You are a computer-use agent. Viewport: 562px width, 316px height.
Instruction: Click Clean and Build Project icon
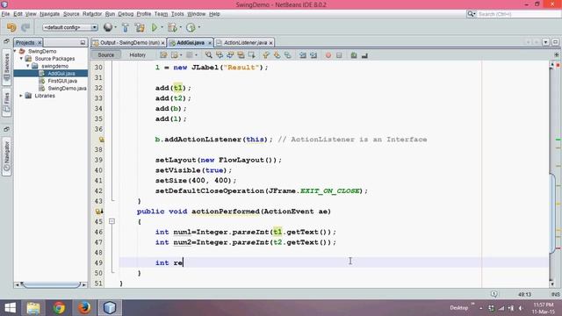point(140,27)
